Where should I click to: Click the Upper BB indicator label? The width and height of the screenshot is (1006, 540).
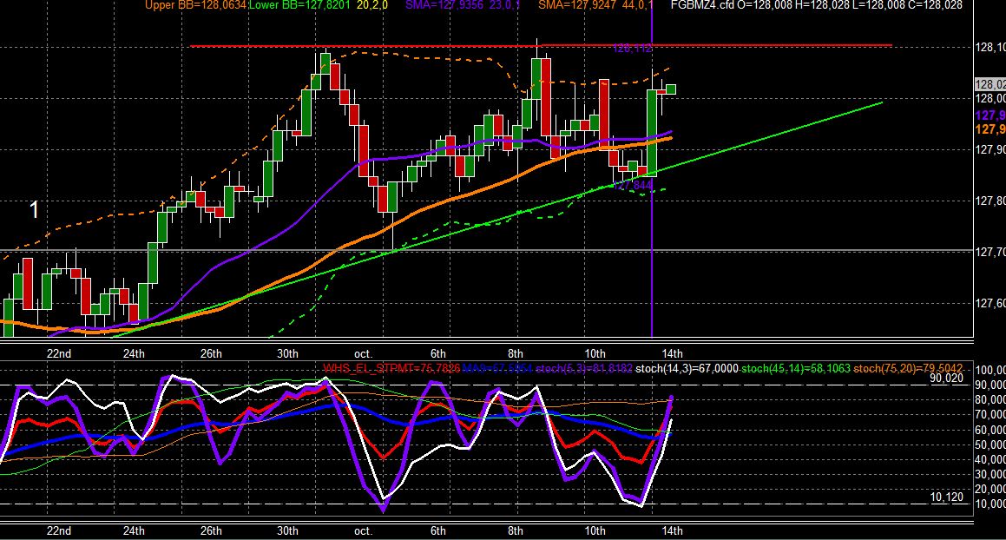(195, 5)
